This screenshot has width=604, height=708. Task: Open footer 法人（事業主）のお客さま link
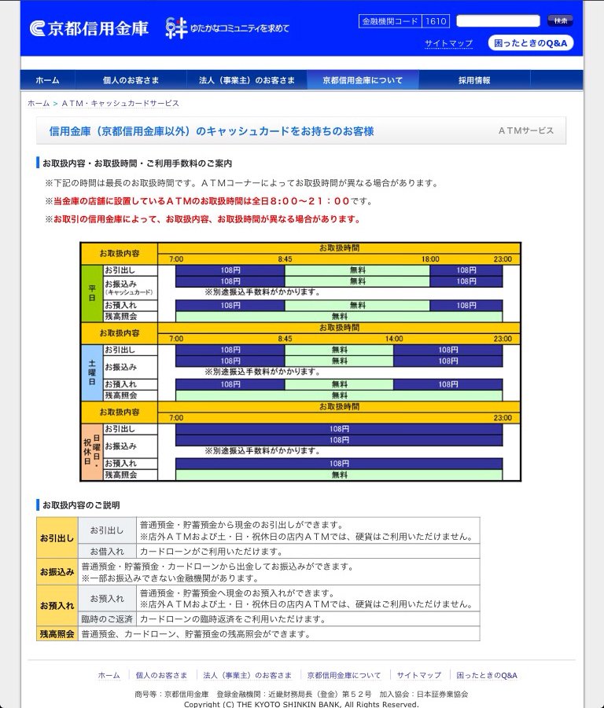(248, 676)
